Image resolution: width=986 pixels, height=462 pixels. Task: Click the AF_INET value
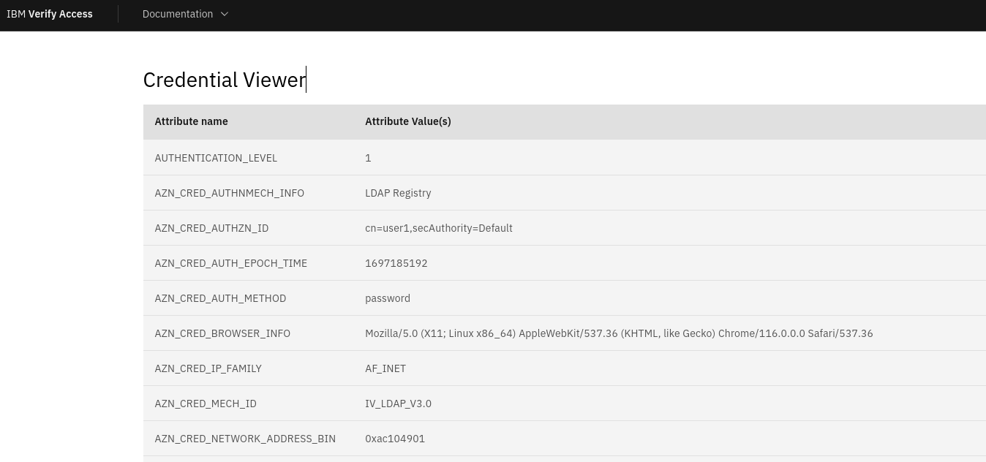385,368
